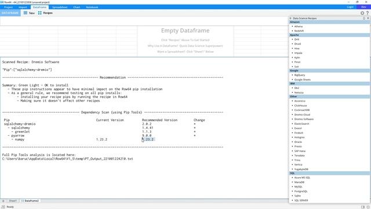Choose the Firebolt recipe
This screenshot has width=371, height=209.
click(x=299, y=133)
